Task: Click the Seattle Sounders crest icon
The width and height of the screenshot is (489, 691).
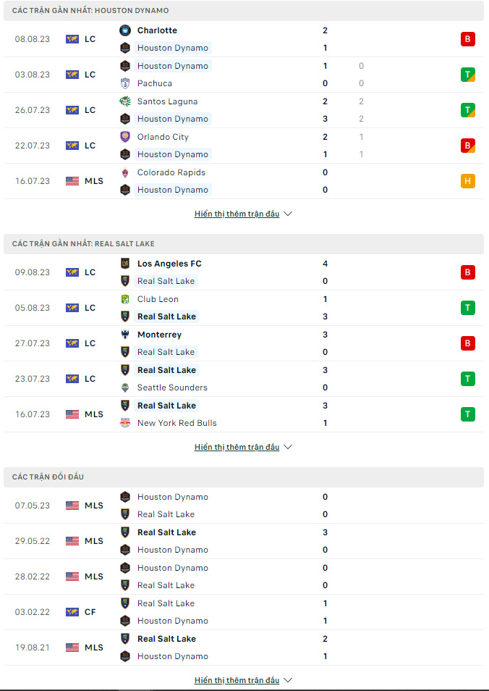Action: [125, 388]
